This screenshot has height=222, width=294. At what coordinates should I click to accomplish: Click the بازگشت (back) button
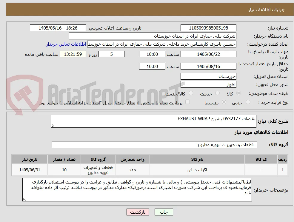138,212
